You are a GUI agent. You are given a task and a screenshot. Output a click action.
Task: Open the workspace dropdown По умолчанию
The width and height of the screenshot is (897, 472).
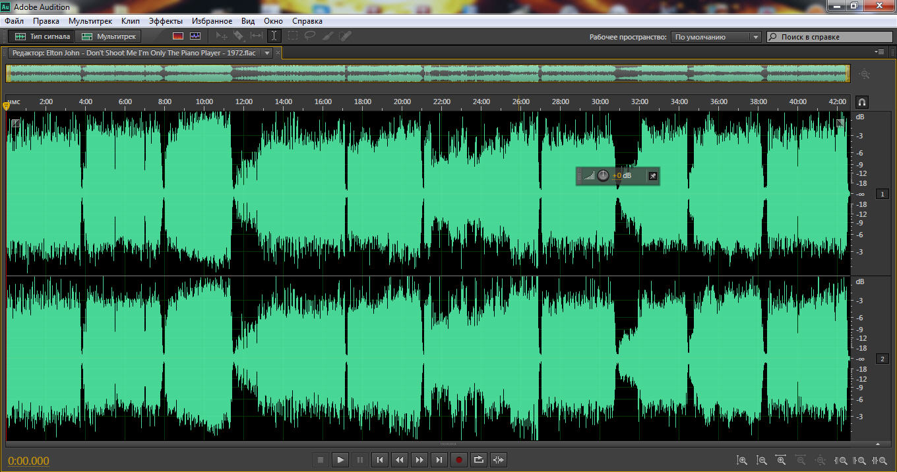[x=716, y=37]
